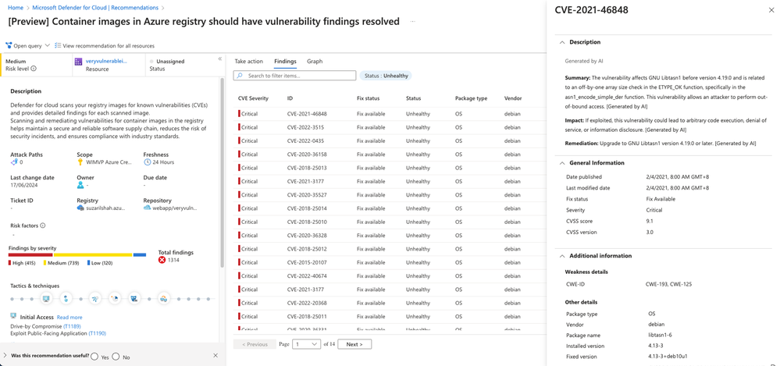Image resolution: width=780 pixels, height=366 pixels.
Task: Open the T1189 technique link
Action: (72, 326)
